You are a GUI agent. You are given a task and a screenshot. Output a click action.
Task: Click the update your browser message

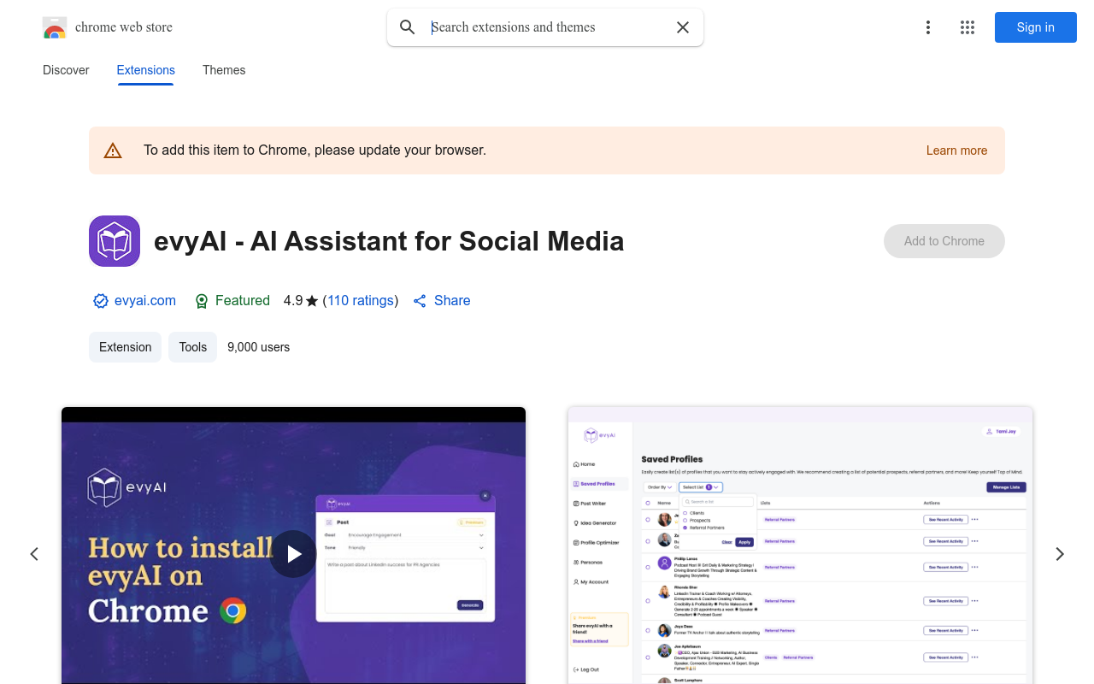pos(315,150)
